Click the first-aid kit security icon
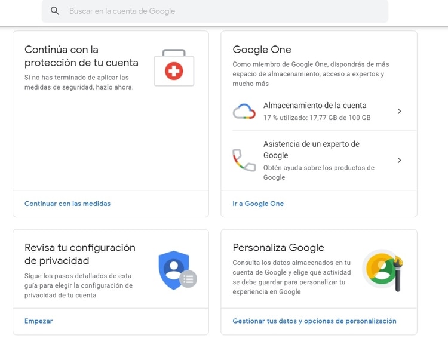This screenshot has height=357, width=448. coord(174,67)
